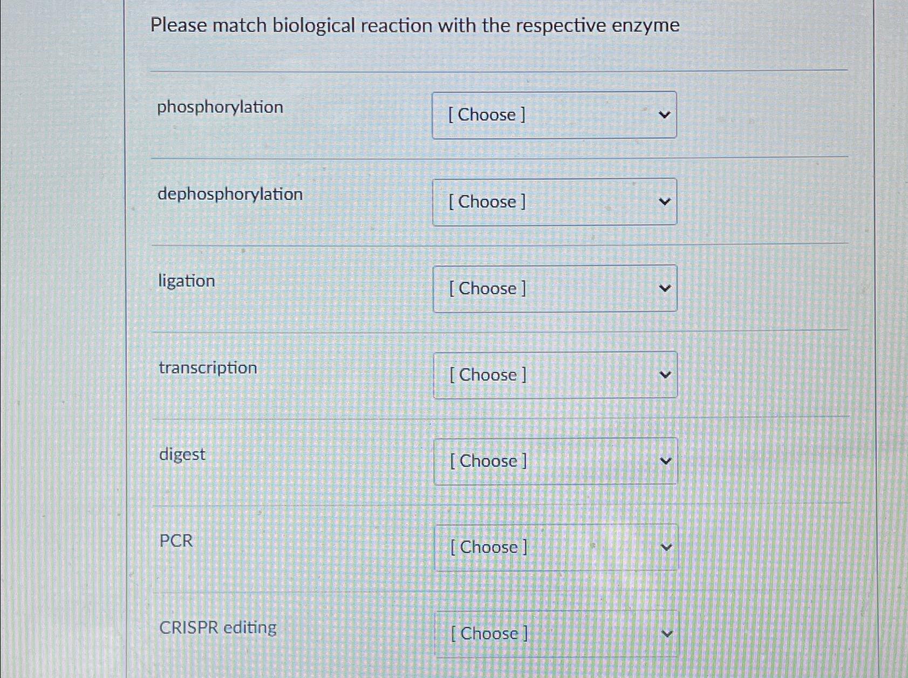The image size is (908, 678).
Task: Click the chevron beside dephosphorylation Choose box
Action: pos(666,202)
